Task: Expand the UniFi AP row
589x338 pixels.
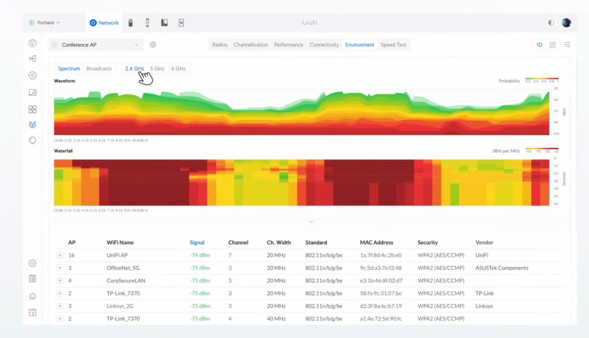Action: (60, 255)
